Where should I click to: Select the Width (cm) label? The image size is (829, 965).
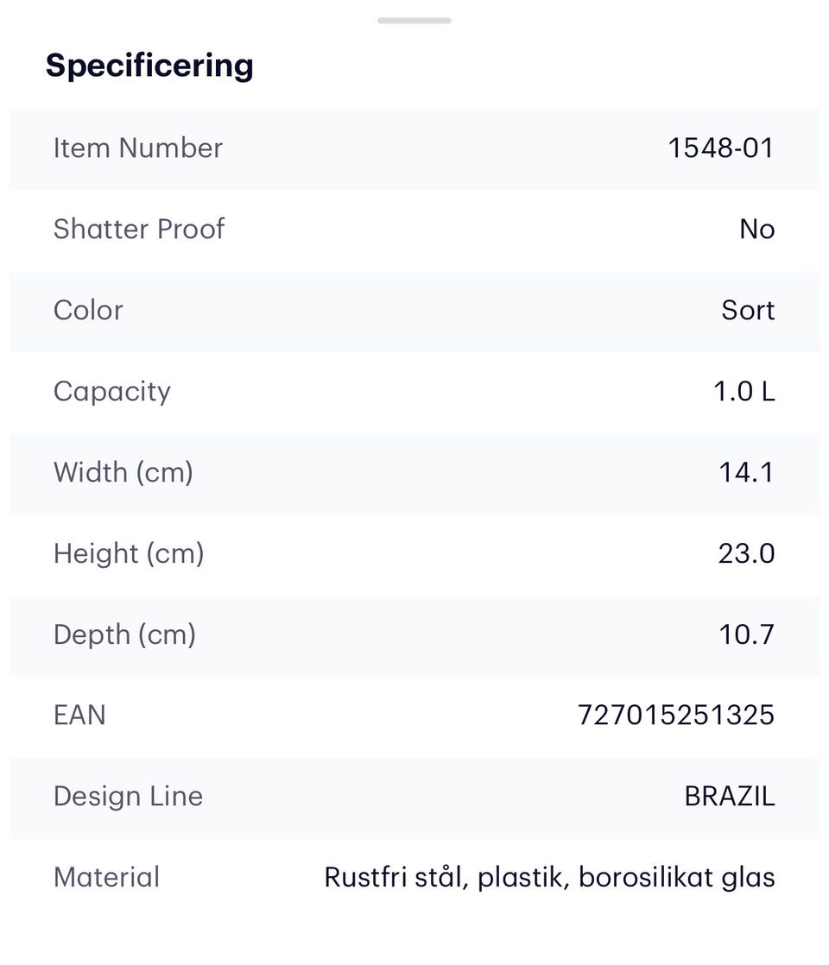pos(123,473)
